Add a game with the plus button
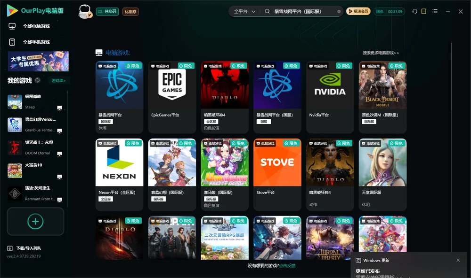 [35, 221]
